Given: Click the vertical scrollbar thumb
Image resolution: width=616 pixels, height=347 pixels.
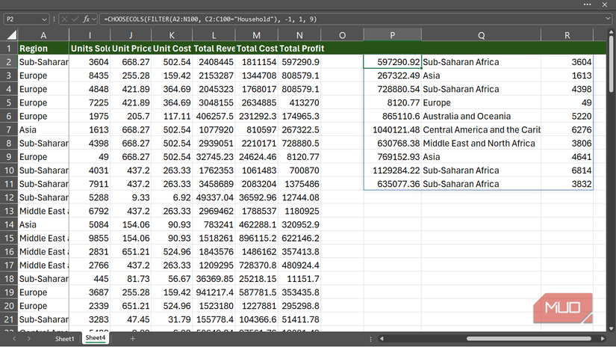Looking at the screenshot, I should click(x=612, y=64).
